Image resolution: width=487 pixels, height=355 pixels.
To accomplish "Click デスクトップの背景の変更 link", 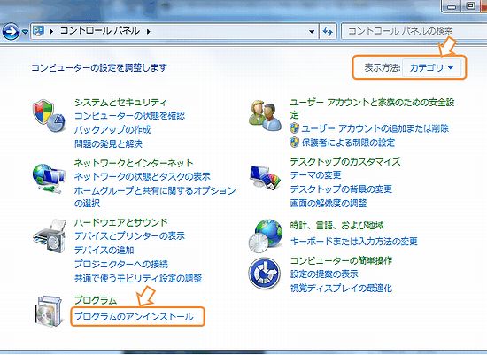I will tap(341, 189).
